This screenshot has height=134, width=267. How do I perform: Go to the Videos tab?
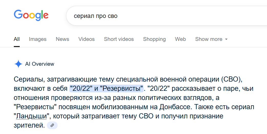[87, 39]
